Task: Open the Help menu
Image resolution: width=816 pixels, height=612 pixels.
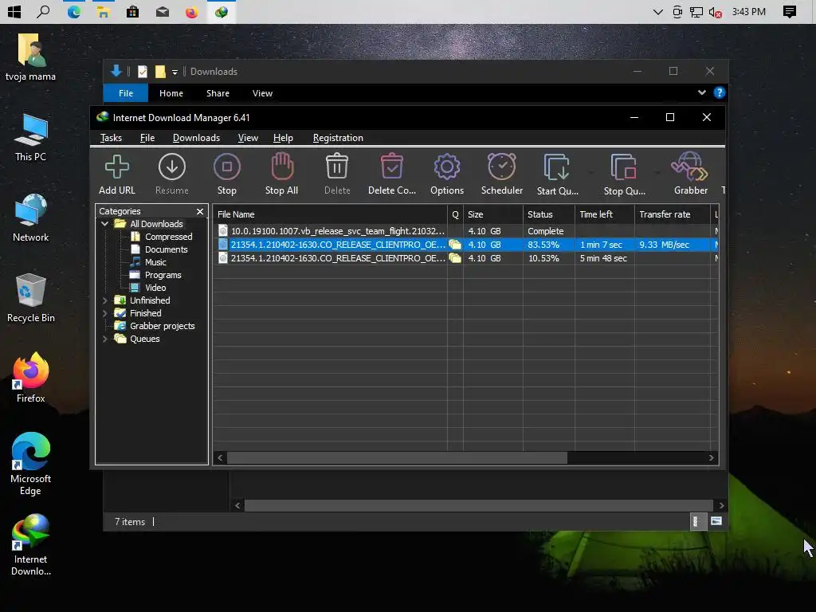Action: pyautogui.click(x=283, y=138)
